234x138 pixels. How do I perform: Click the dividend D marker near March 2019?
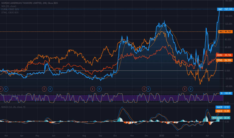6,89
